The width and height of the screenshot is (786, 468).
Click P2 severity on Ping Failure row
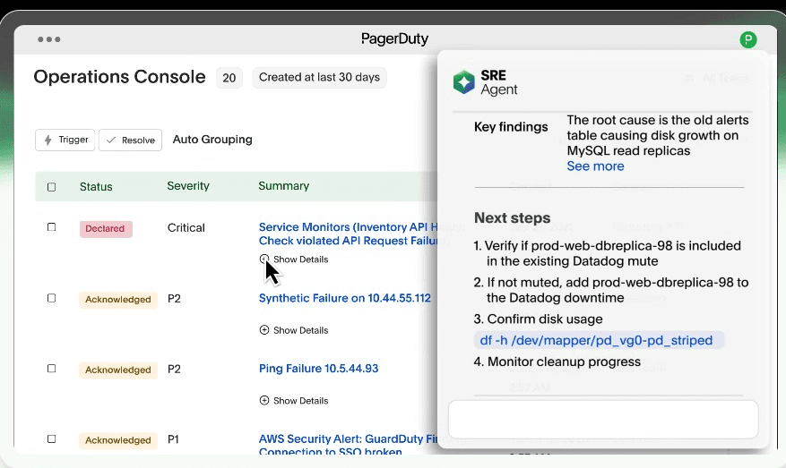174,369
